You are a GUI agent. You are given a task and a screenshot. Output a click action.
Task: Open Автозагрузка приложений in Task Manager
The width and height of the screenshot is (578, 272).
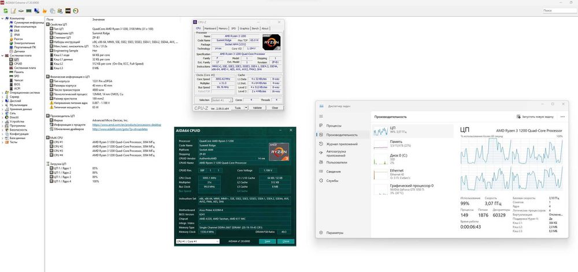342,153
